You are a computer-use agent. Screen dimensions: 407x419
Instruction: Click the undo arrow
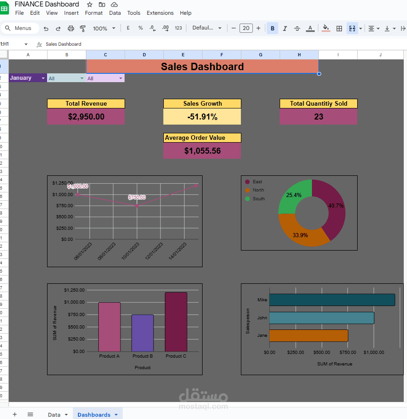46,28
